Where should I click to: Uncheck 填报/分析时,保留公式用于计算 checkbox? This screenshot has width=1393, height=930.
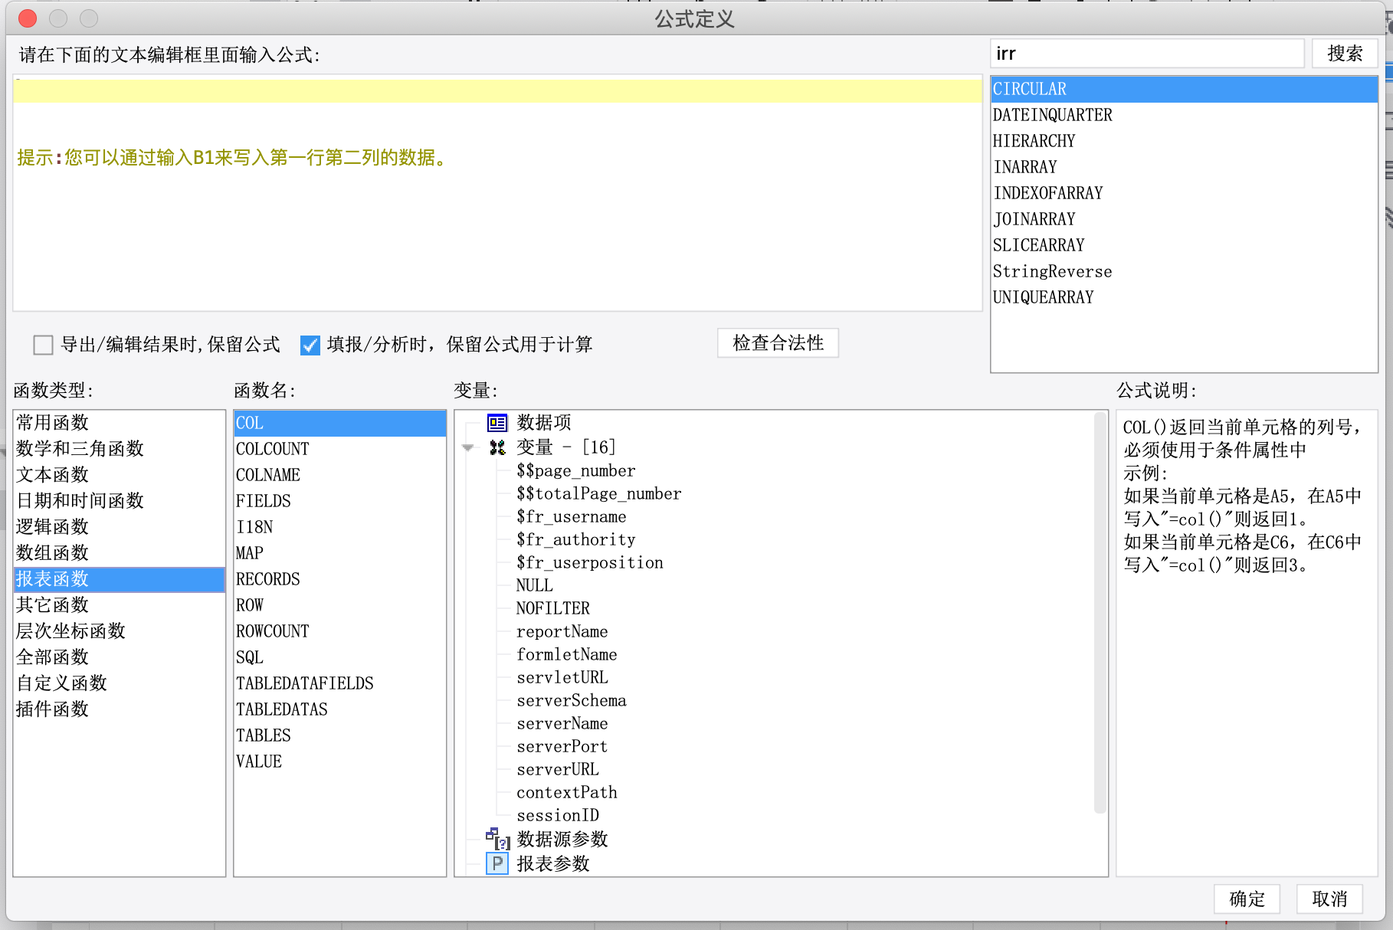click(310, 345)
